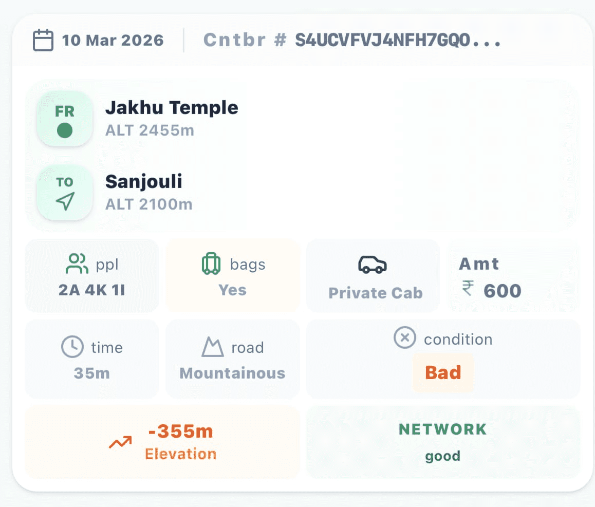Click the mountain road icon
Image resolution: width=595 pixels, height=507 pixels.
click(x=212, y=347)
